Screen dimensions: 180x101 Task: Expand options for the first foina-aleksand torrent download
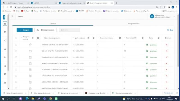(26, 93)
